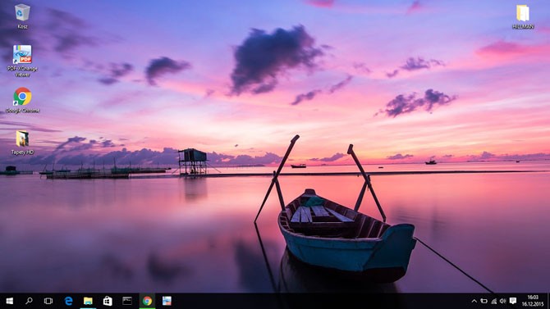
Task: Open the command prompt window in the taskbar
Action: pyautogui.click(x=127, y=301)
